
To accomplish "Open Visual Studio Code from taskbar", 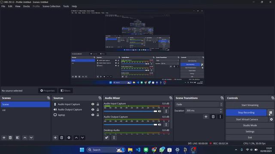I will (138, 150).
